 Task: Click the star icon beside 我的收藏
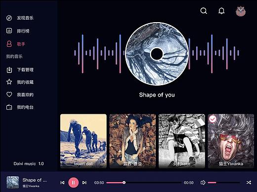pos(9,82)
